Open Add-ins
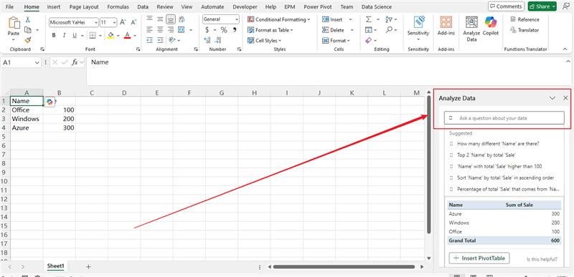 446,26
